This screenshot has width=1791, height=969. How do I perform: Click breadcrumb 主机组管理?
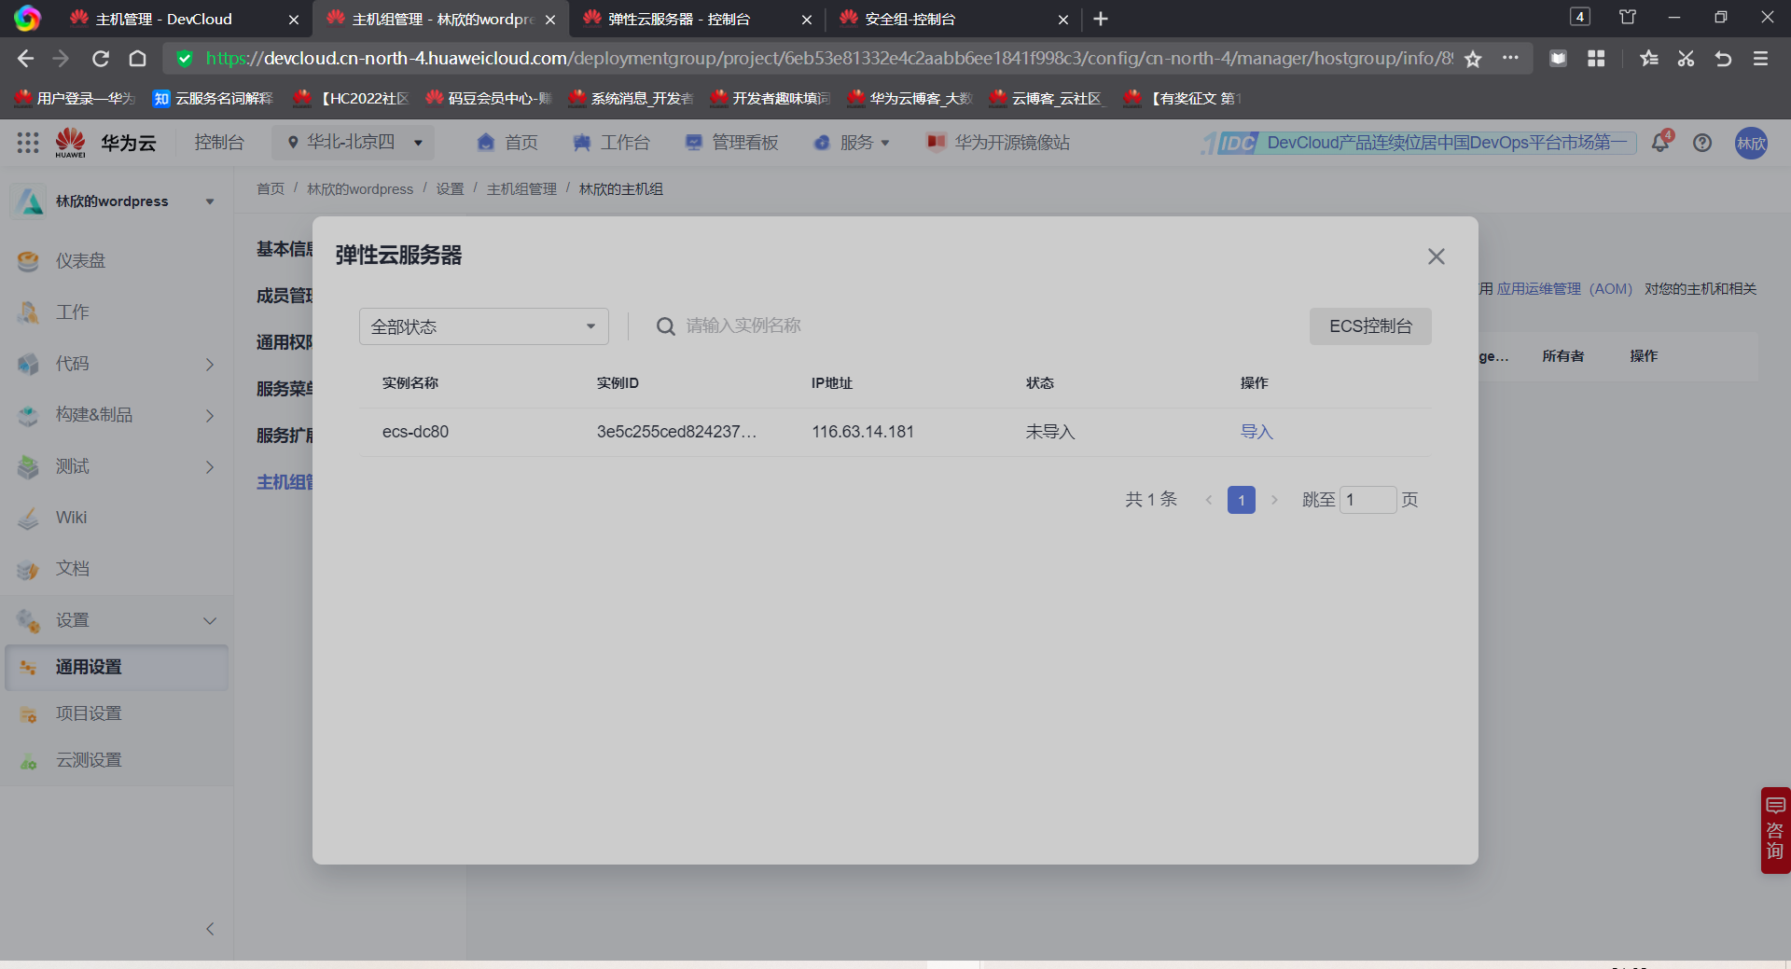pos(521,189)
